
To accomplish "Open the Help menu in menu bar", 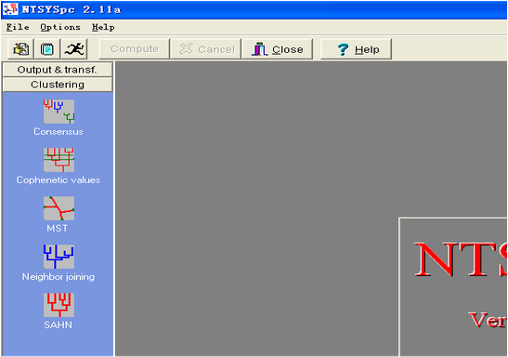I will (x=103, y=27).
